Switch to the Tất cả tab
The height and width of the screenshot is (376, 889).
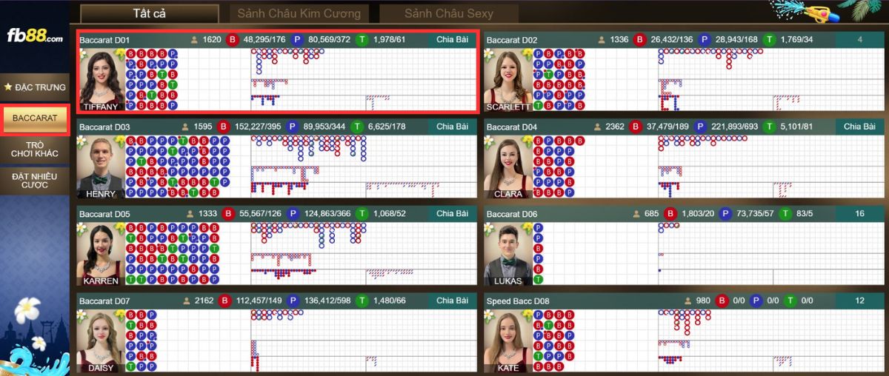click(x=150, y=13)
